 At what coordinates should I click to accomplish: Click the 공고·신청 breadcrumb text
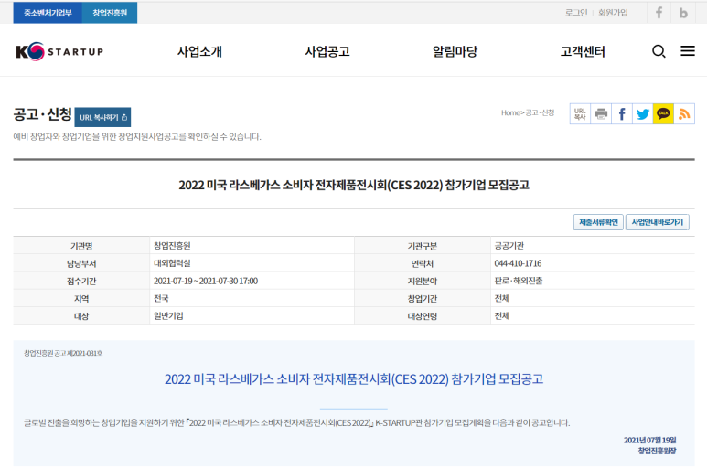(x=540, y=112)
